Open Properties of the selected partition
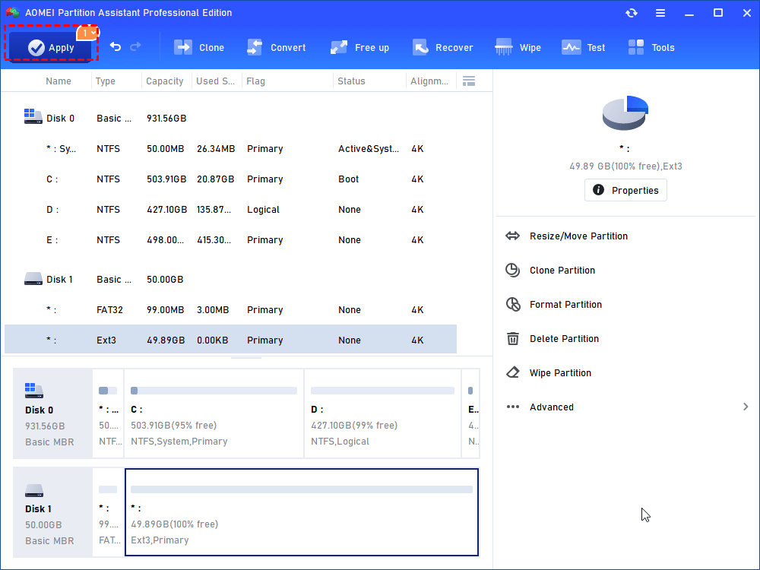Viewport: 760px width, 570px height. pyautogui.click(x=625, y=190)
